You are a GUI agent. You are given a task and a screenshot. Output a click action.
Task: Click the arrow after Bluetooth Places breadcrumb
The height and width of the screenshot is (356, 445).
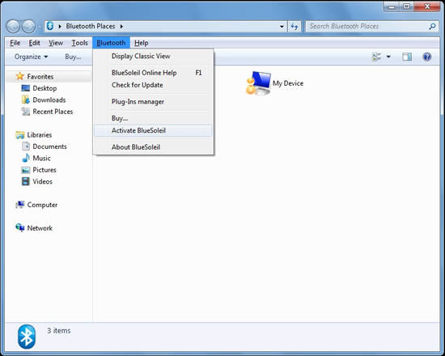pos(121,27)
